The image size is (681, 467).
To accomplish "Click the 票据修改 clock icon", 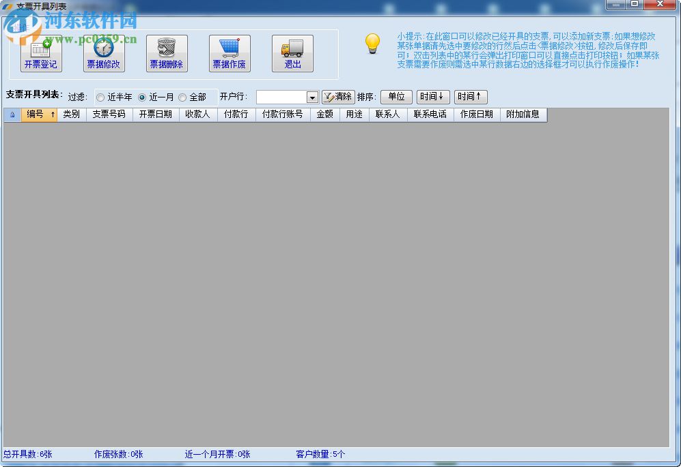I will point(103,48).
